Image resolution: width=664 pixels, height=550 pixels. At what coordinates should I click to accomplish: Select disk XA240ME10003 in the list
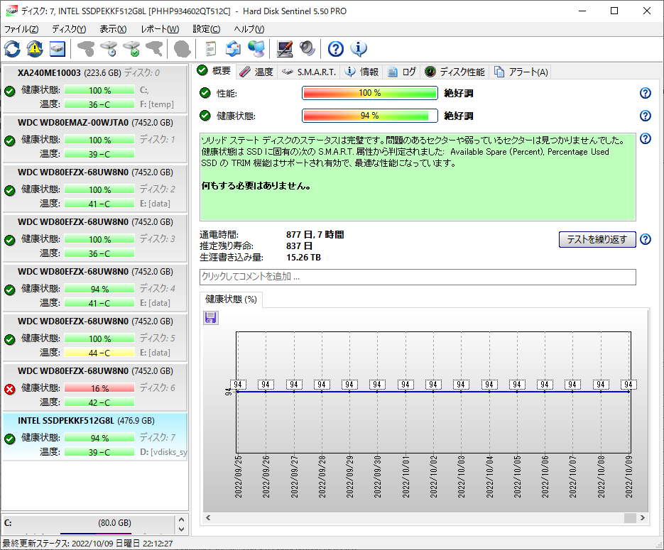click(x=95, y=88)
